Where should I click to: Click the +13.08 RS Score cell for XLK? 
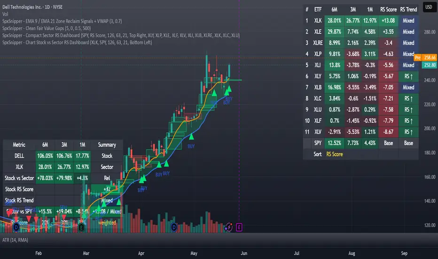click(388, 21)
